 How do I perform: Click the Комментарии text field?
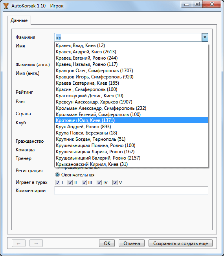click(131, 191)
